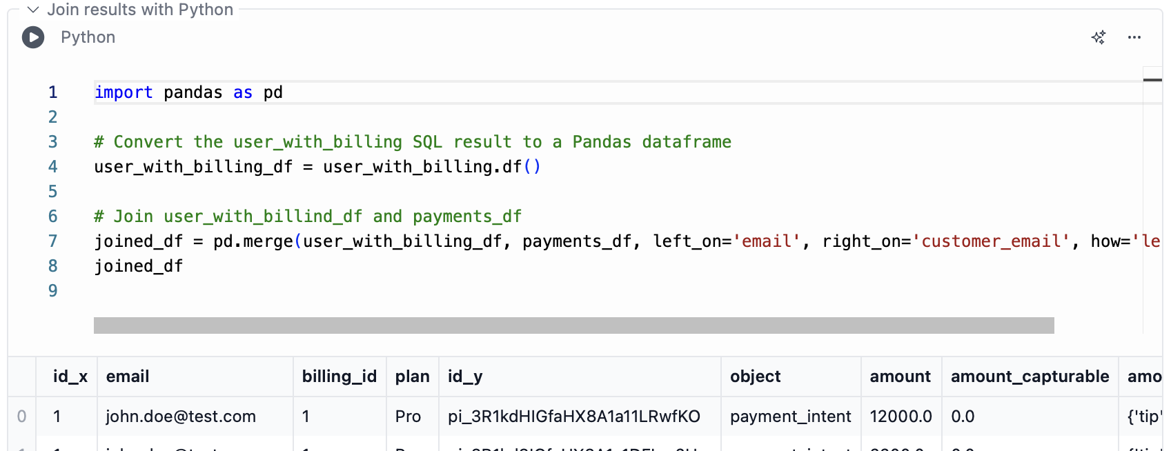Image resolution: width=1171 pixels, height=451 pixels.
Task: Collapse the 'Join results with Python' section
Action: [33, 10]
